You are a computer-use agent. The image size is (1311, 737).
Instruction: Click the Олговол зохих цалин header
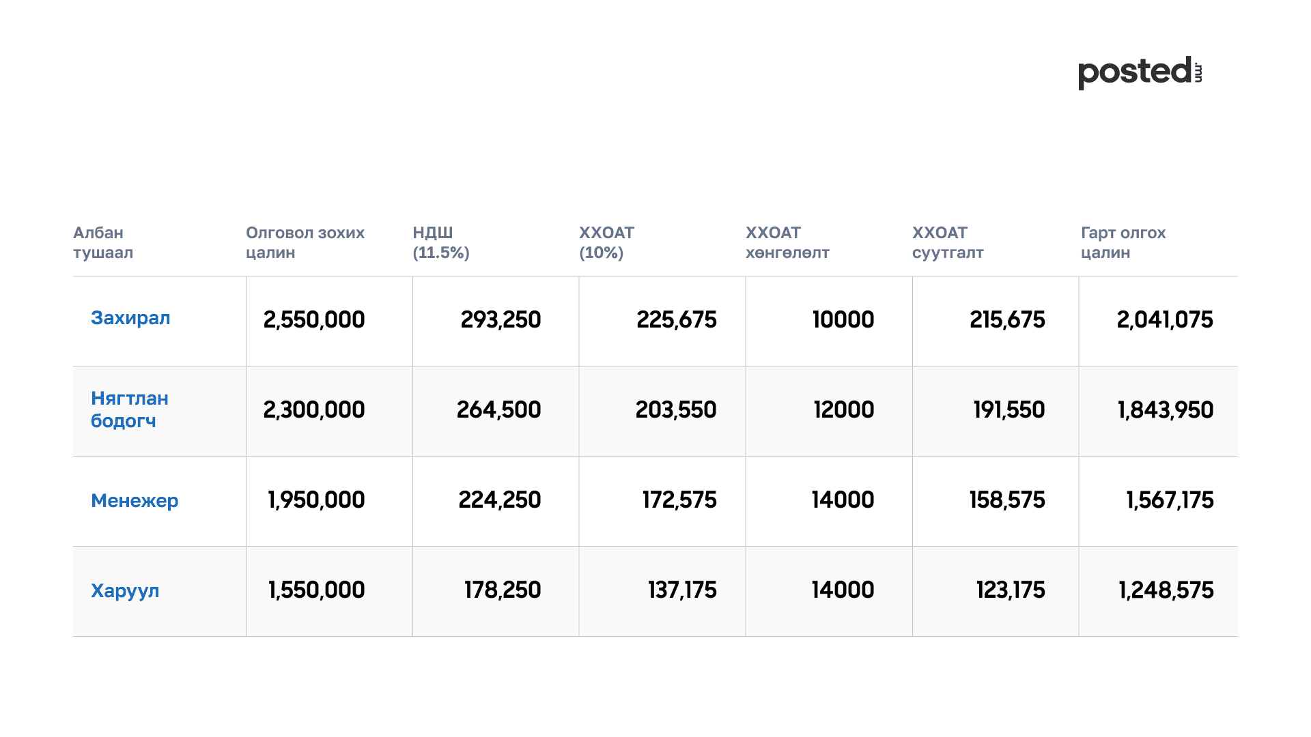305,242
